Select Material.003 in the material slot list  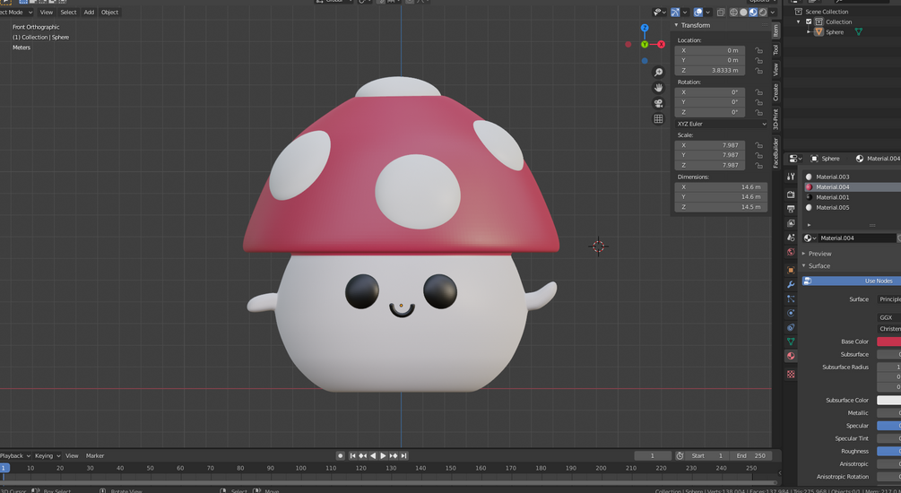click(832, 177)
